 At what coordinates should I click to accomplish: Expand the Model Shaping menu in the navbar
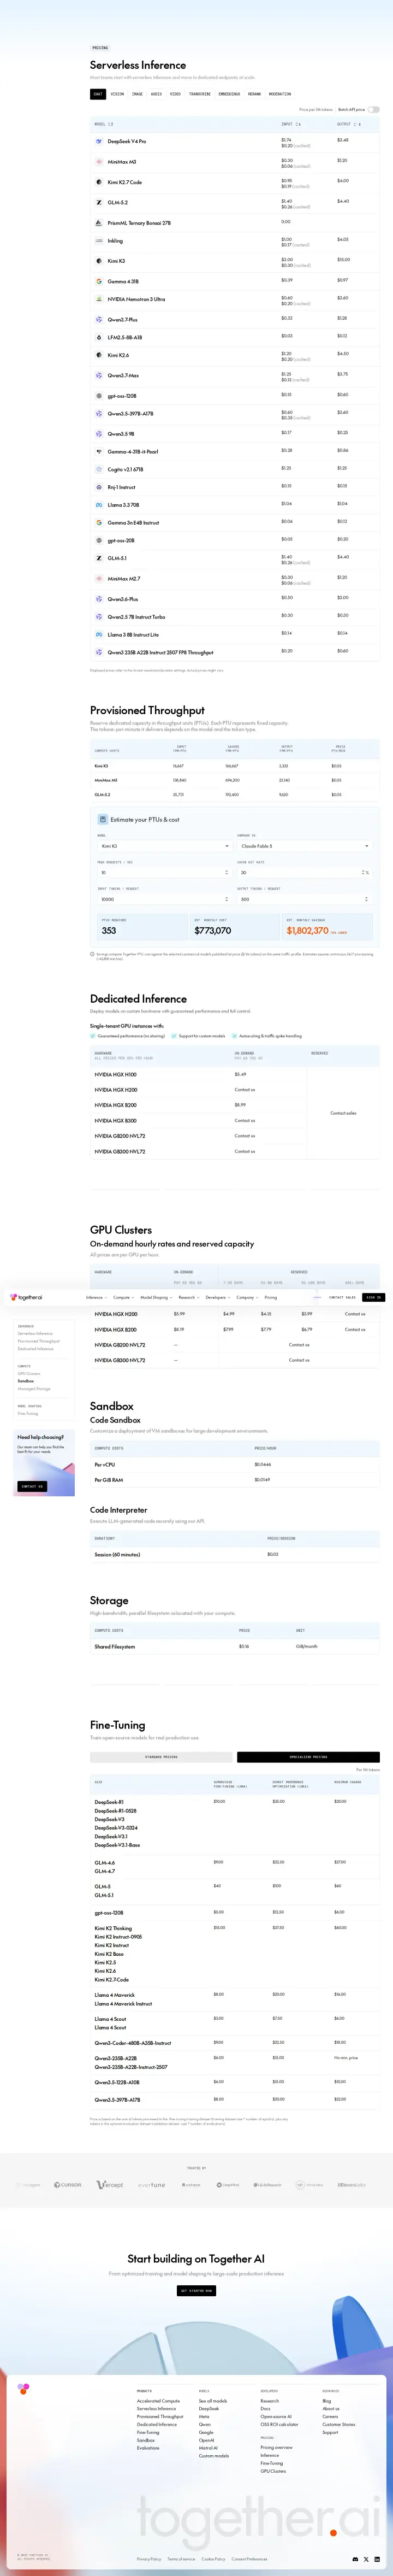coord(155,1297)
